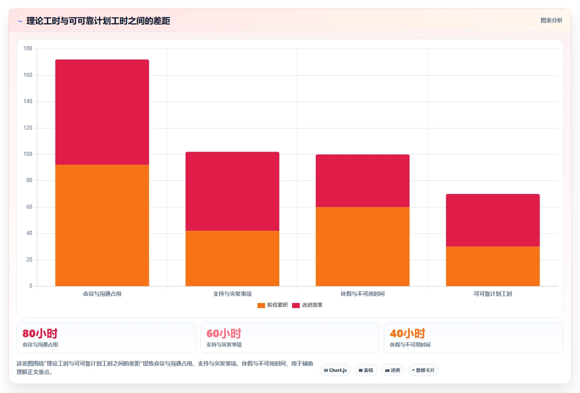
Task: Click the x-axis label 休假与不可用时间
Action: coord(363,294)
